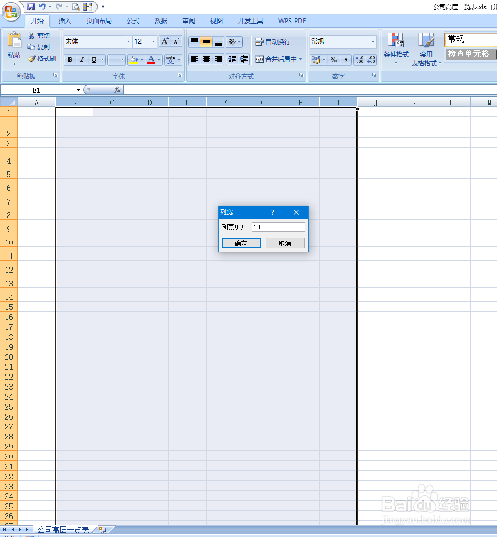Decrease the cell indent
The image size is (497, 537).
[x=232, y=59]
